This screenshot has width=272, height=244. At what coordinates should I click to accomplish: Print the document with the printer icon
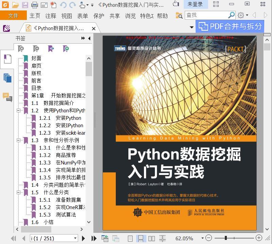click(x=35, y=5)
